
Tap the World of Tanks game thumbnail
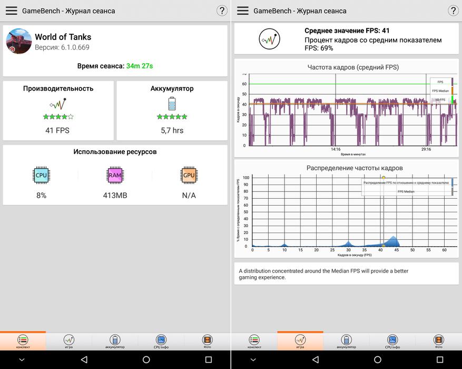tap(18, 42)
